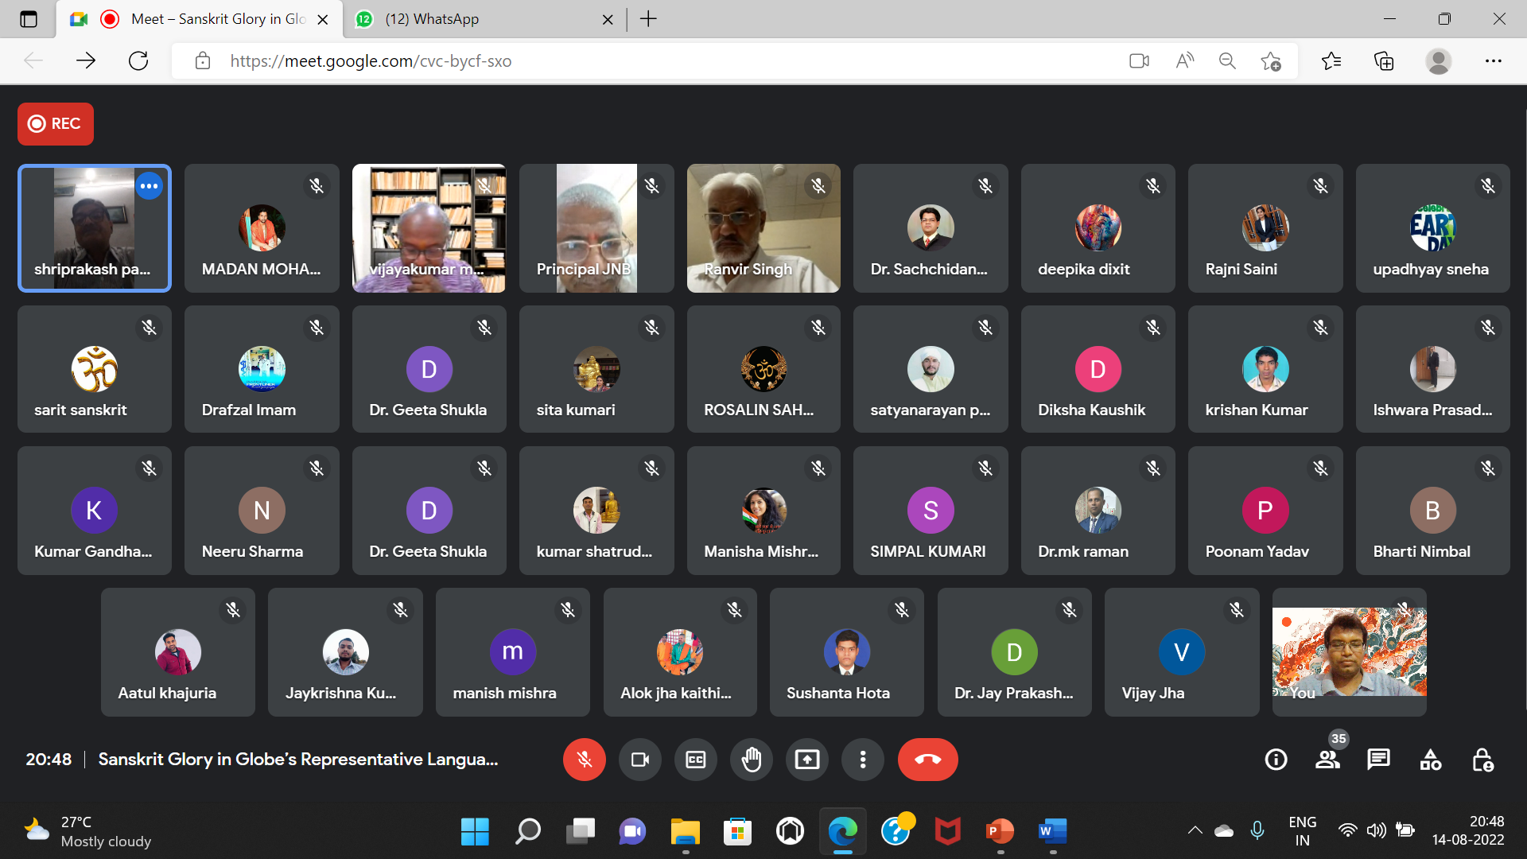Open chat with everyone panel
The height and width of the screenshot is (859, 1527).
tap(1378, 760)
